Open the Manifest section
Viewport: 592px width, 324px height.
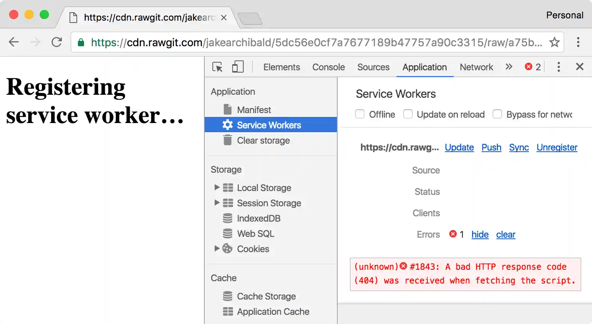254,110
